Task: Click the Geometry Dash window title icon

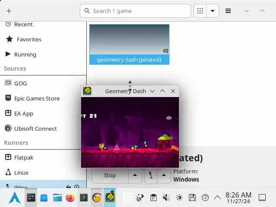Action: (x=87, y=91)
